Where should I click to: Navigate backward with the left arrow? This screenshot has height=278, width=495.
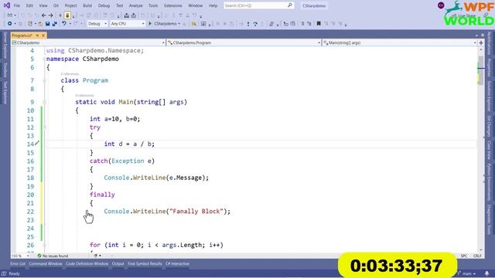(x=43, y=15)
